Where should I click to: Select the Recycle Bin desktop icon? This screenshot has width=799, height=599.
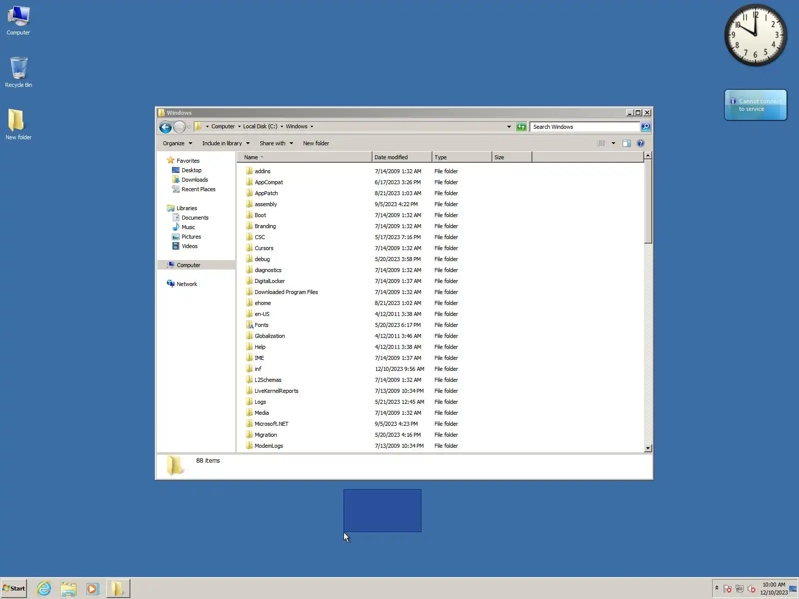coord(18,72)
